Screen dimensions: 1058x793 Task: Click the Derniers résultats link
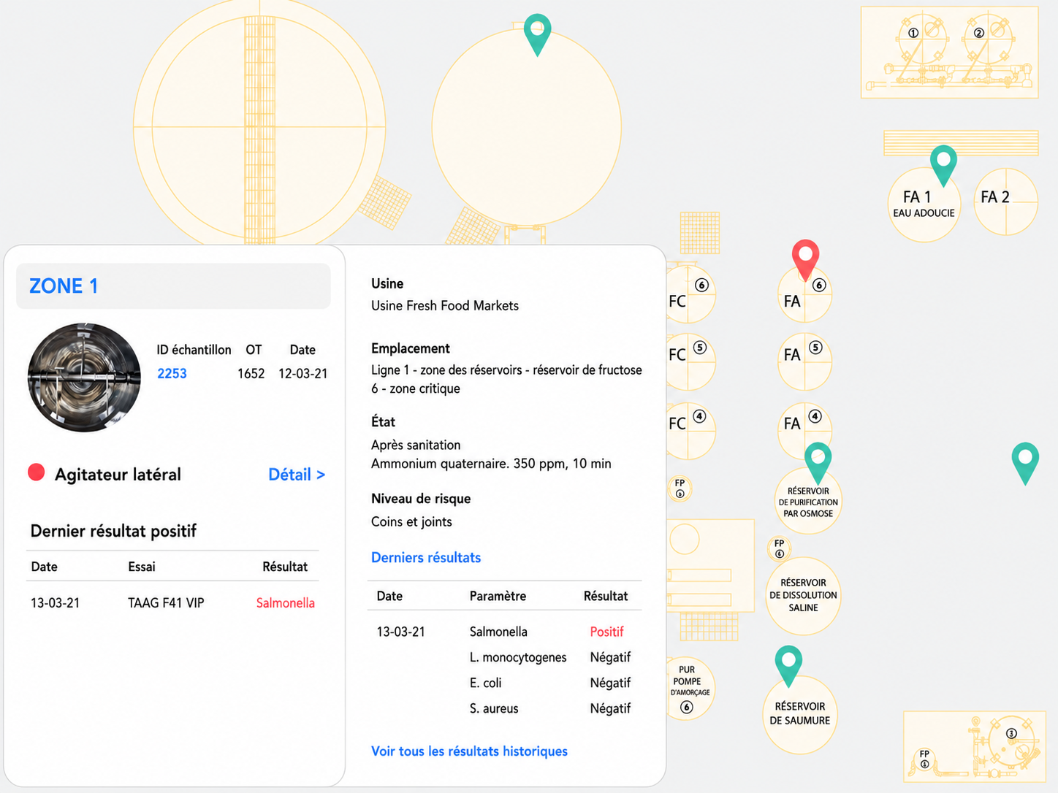pyautogui.click(x=426, y=557)
